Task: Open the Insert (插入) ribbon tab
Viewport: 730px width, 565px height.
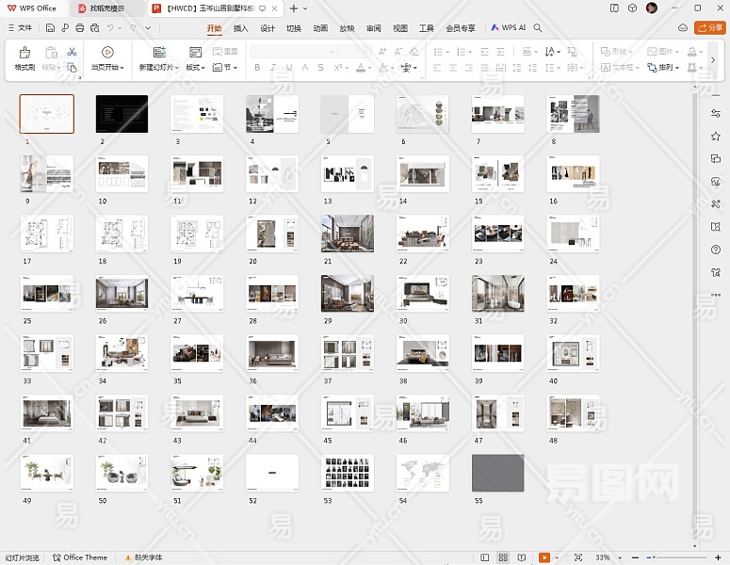Action: pos(241,28)
